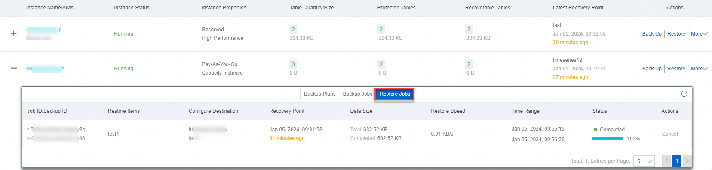Click the Restore Speed column header

[x=448, y=111]
